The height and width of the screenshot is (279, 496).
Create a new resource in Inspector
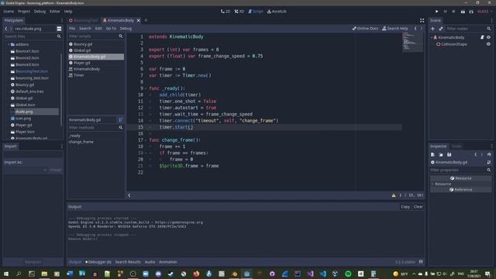point(432,155)
